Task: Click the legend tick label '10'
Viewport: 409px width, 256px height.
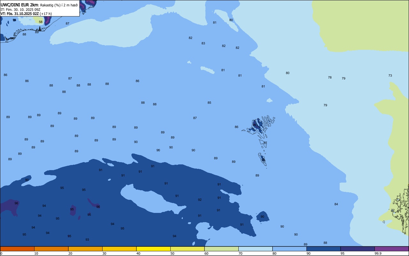Action: point(36,253)
